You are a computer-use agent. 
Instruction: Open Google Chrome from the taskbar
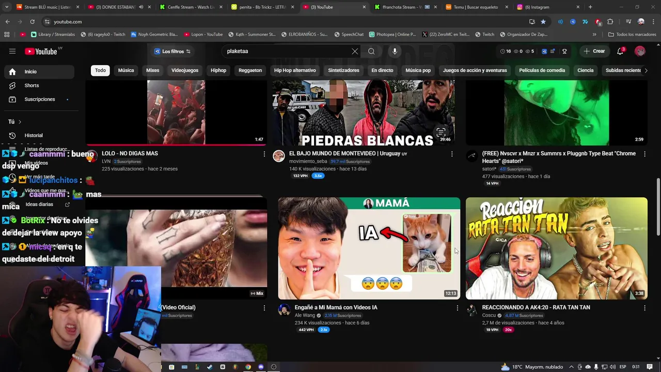(248, 367)
